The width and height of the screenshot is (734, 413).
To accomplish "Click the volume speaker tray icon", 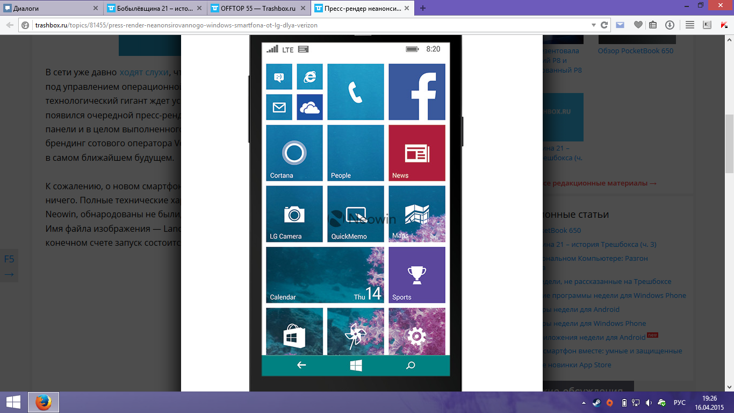I will pos(649,403).
